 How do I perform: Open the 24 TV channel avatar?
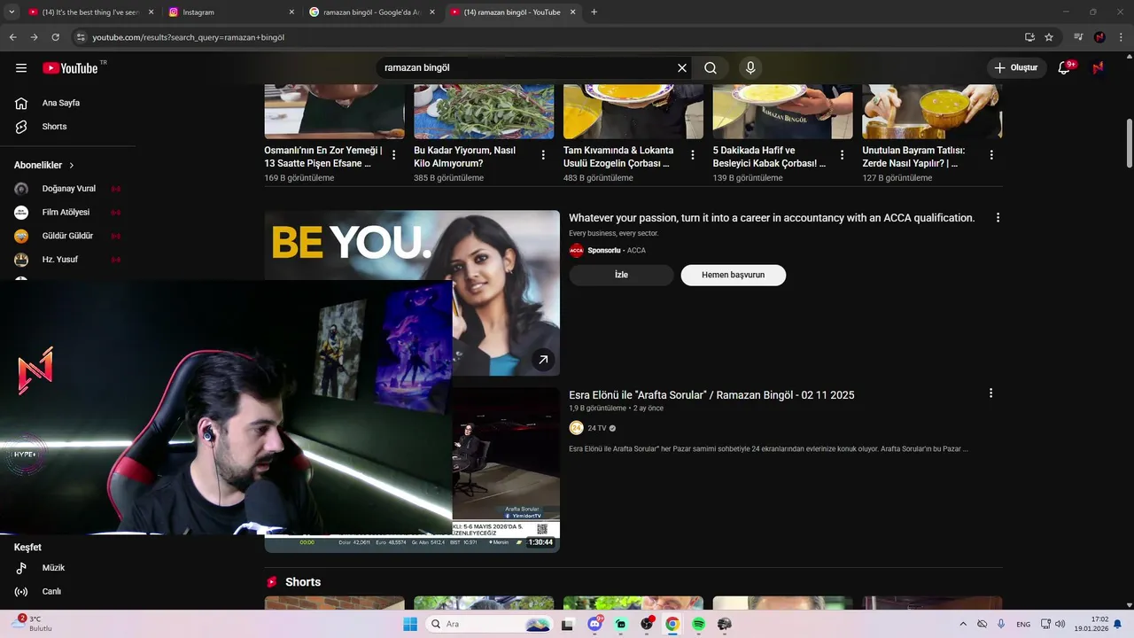(577, 428)
